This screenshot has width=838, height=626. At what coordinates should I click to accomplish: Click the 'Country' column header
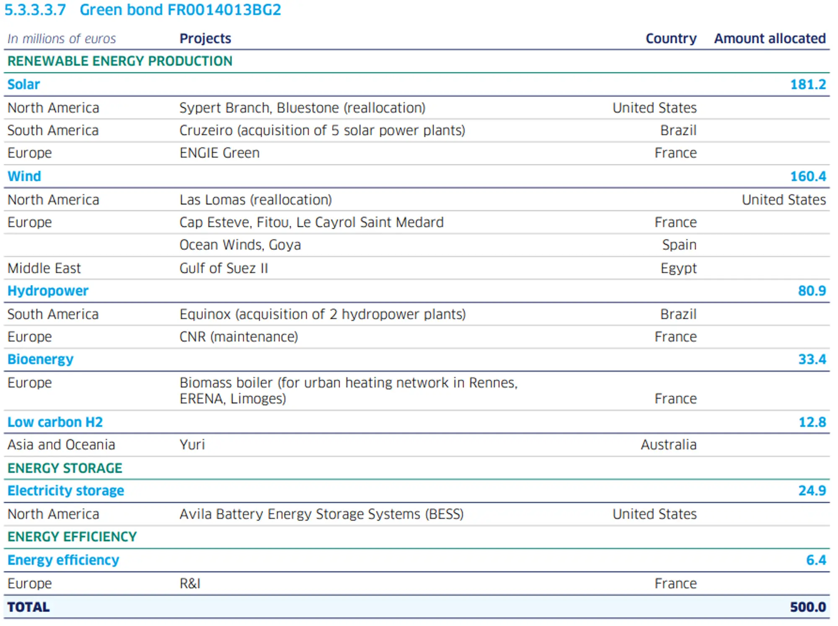pyautogui.click(x=671, y=38)
